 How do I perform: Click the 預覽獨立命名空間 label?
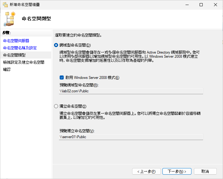tap(77, 131)
